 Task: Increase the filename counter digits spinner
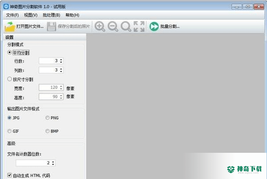[x=53, y=162]
